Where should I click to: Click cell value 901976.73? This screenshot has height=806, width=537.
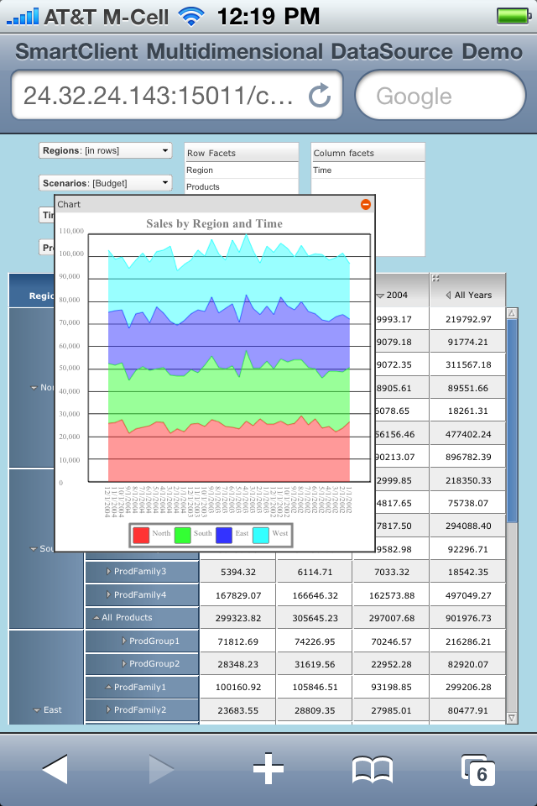point(467,619)
